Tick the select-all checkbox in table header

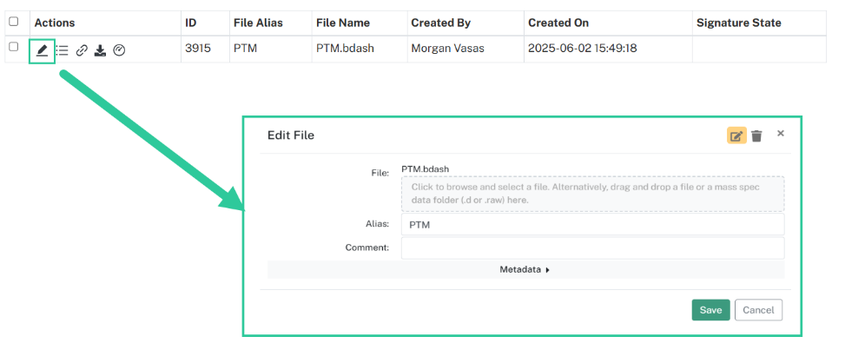point(14,22)
